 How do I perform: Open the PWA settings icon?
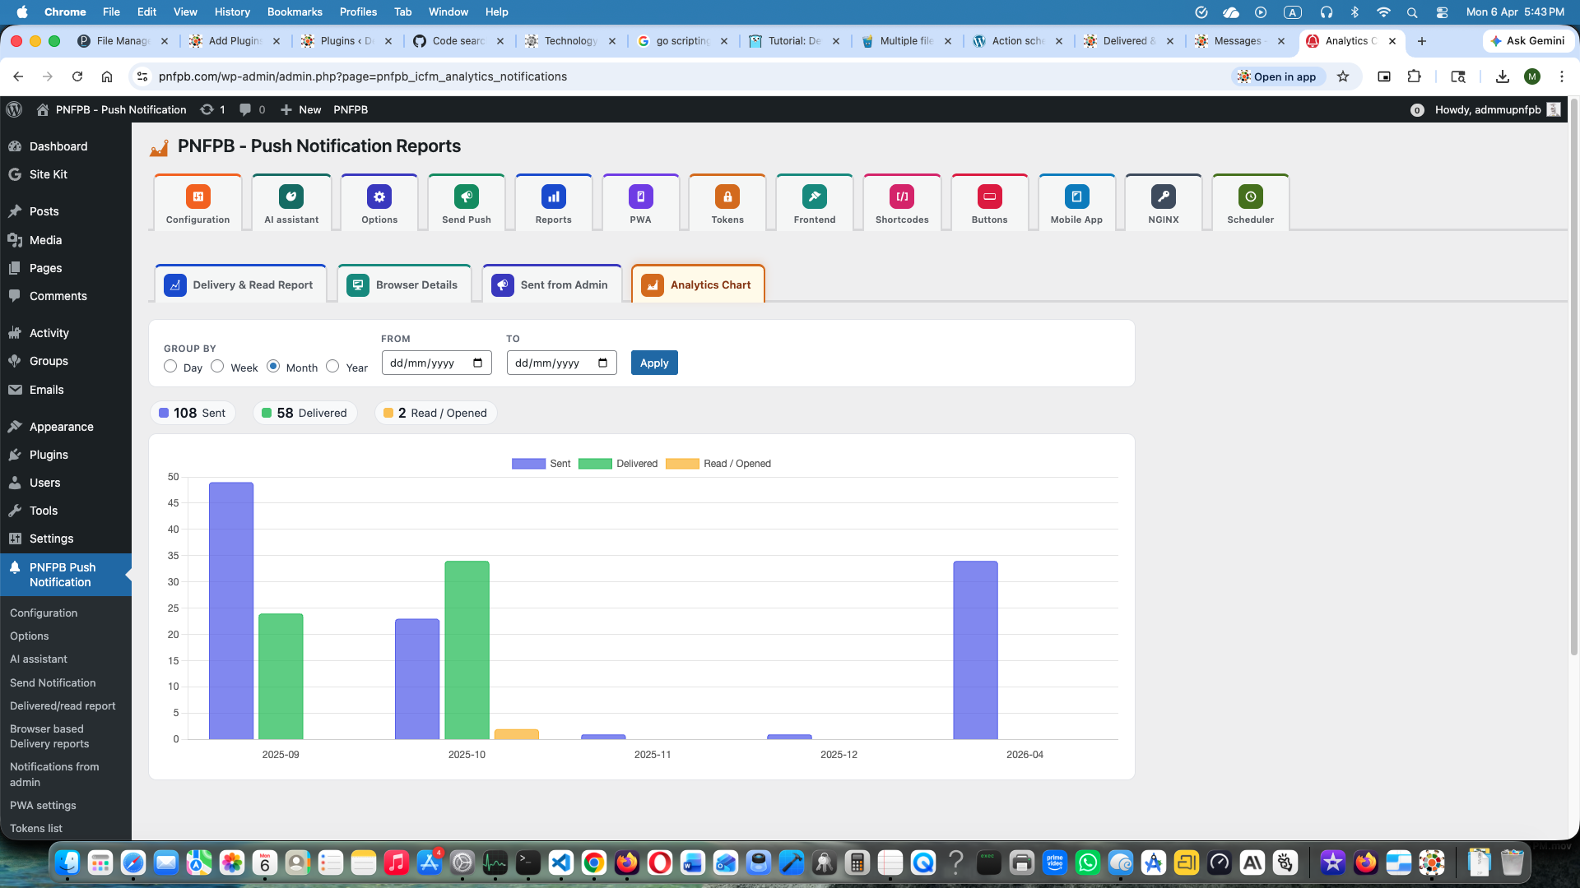[x=640, y=197]
